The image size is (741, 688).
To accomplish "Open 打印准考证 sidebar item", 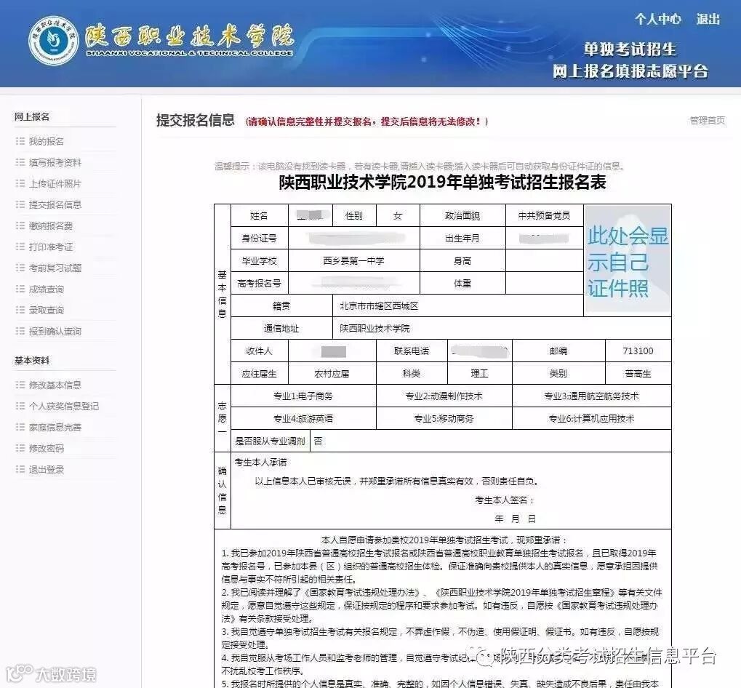I will (51, 247).
